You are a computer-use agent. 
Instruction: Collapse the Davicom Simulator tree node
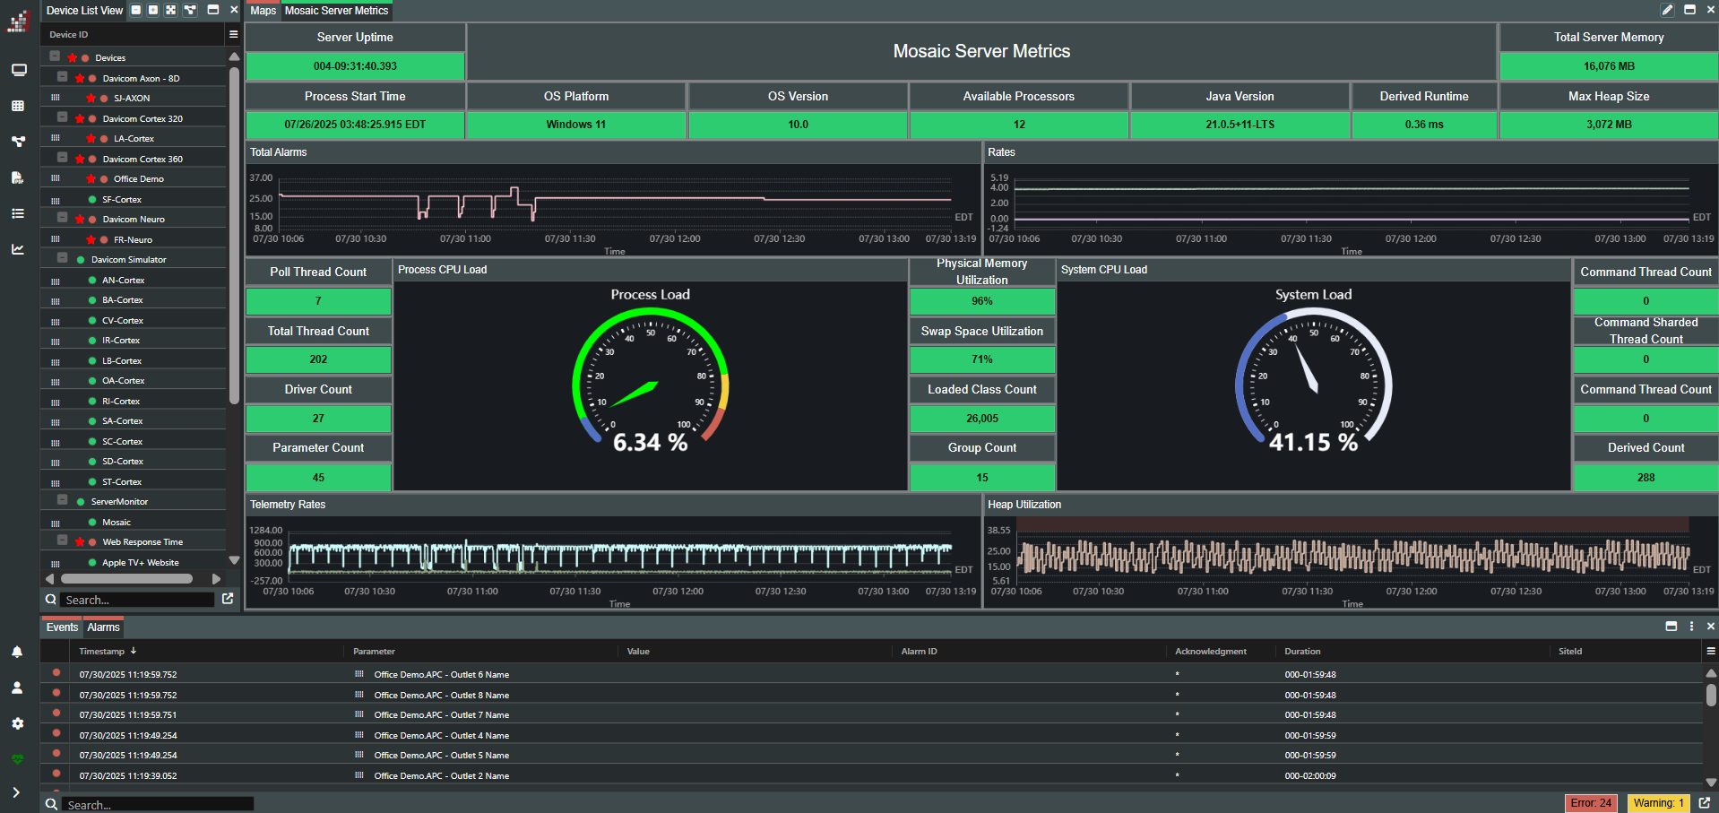pos(62,258)
